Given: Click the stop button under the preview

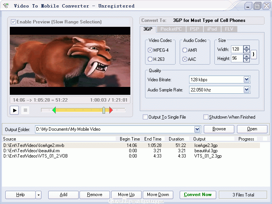Looking at the screenshot, I should 25,110.
